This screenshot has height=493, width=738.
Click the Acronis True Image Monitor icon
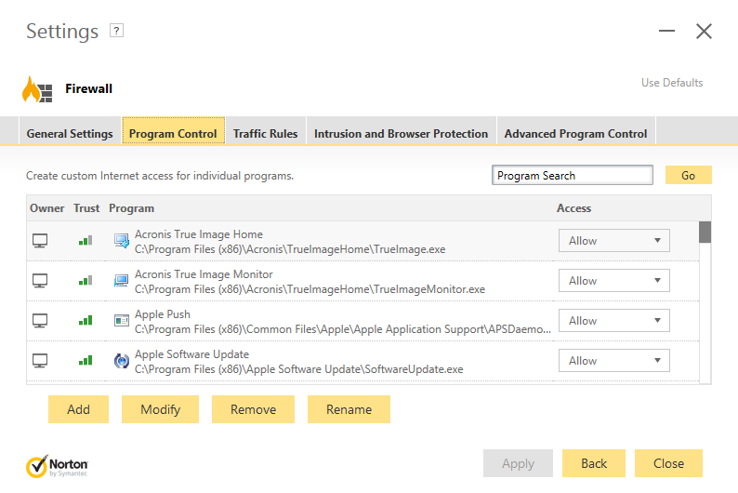coord(122,281)
